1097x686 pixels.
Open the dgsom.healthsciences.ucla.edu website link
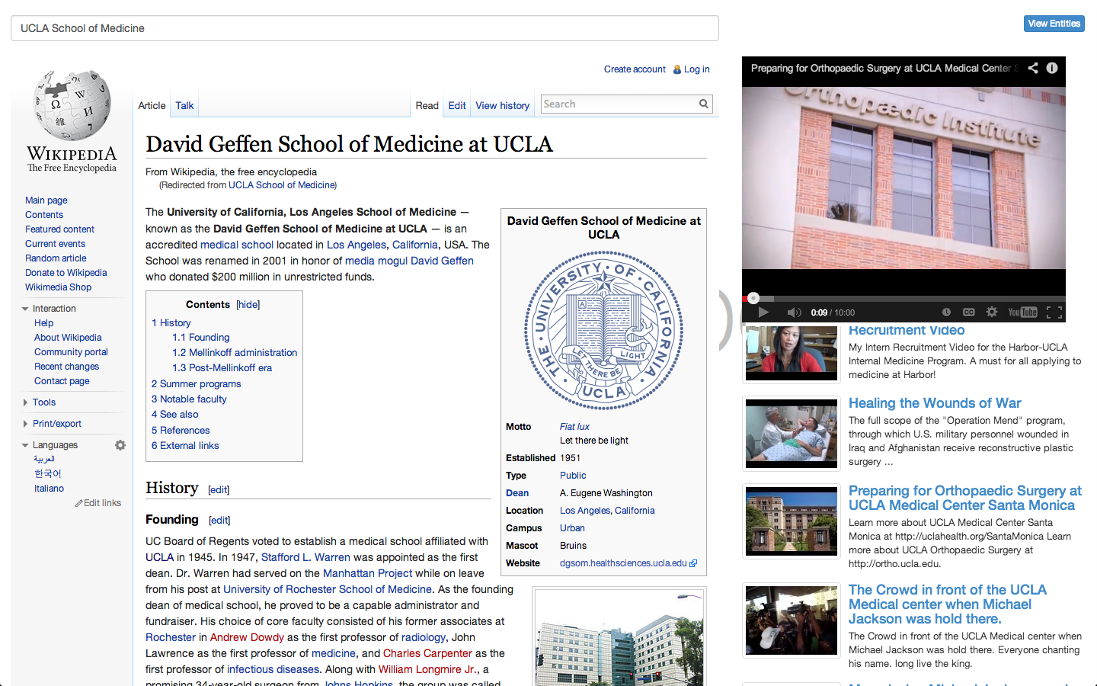click(623, 563)
